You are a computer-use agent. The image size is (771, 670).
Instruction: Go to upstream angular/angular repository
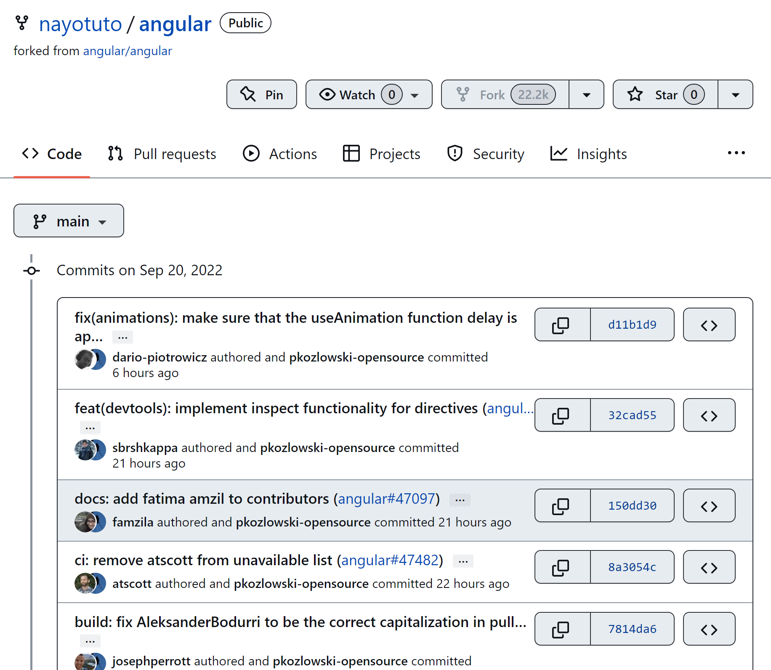(128, 51)
